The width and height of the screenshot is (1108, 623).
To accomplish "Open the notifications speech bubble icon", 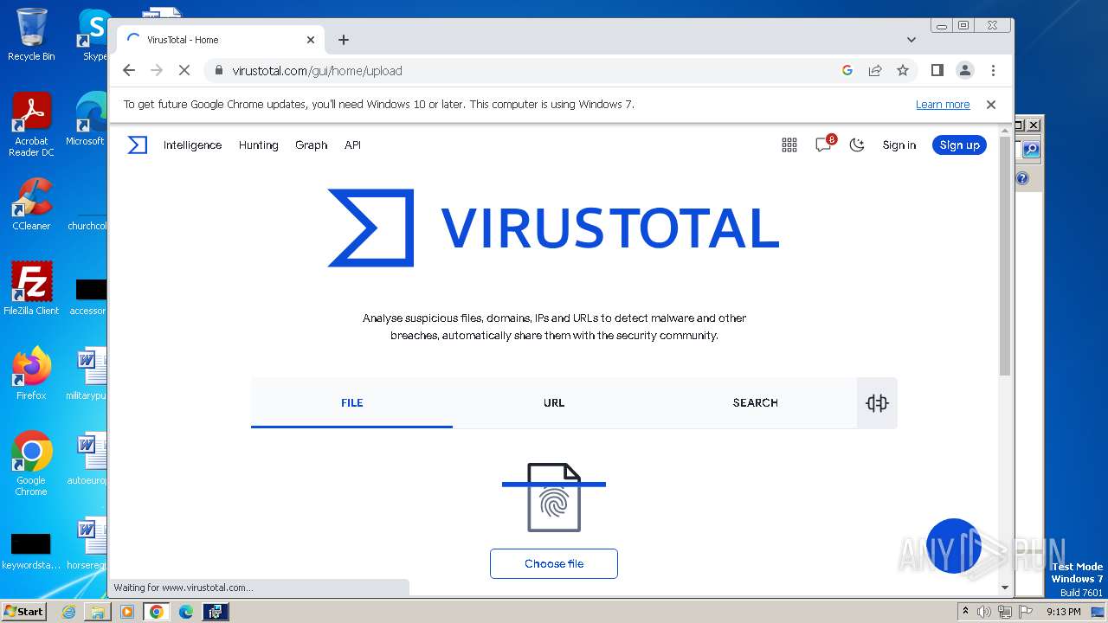I will coord(823,145).
